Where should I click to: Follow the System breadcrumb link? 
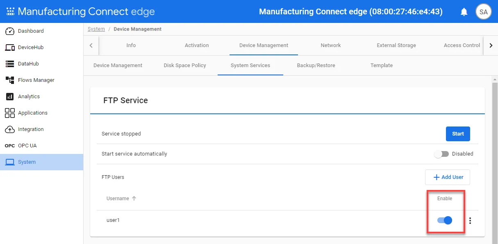point(96,29)
